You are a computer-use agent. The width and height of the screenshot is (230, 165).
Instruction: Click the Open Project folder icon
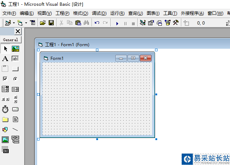tap(43, 23)
